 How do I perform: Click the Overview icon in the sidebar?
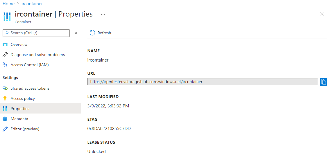tap(5, 44)
